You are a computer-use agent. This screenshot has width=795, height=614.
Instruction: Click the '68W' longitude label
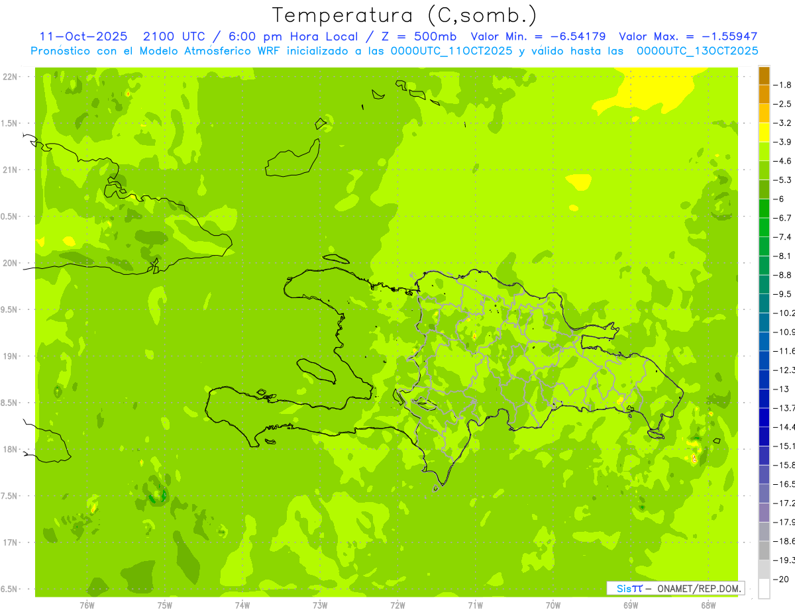click(x=708, y=605)
